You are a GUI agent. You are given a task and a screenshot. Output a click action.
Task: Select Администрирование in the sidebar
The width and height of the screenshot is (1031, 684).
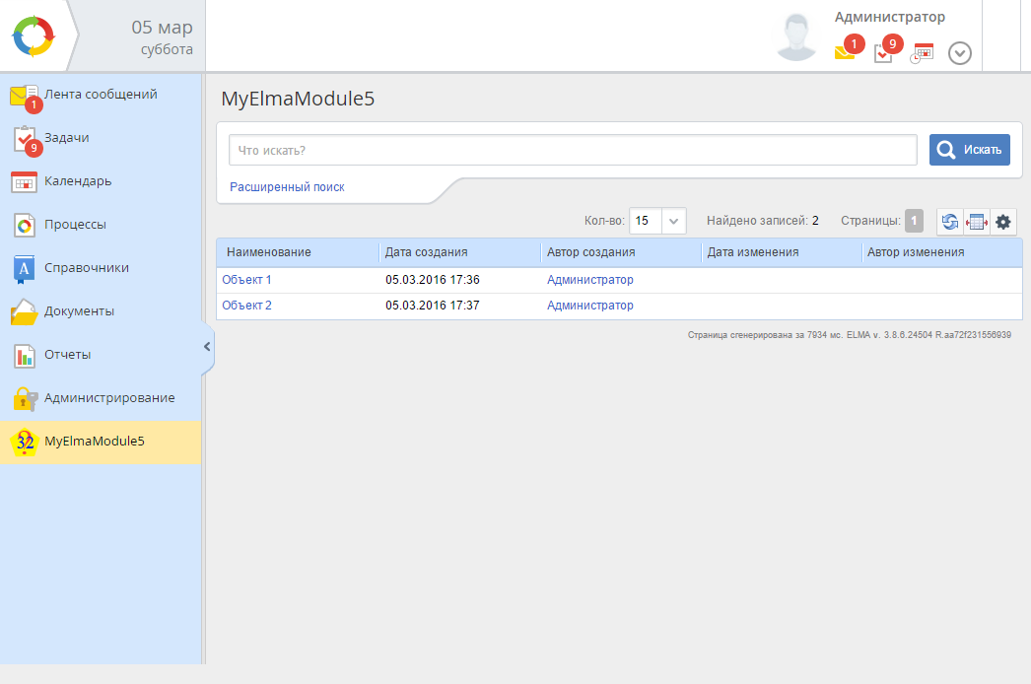point(108,398)
